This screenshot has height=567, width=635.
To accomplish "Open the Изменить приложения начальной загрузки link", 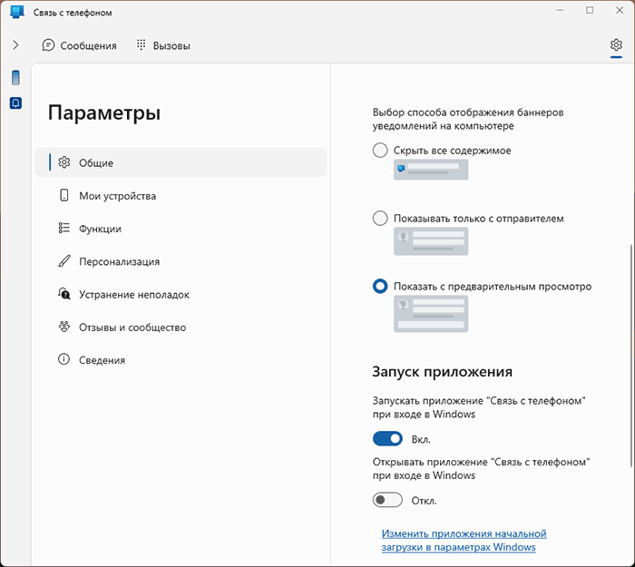I will coord(464,541).
